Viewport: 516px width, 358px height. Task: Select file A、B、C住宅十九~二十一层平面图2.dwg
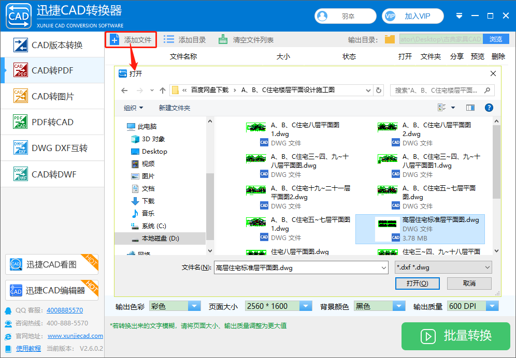click(298, 197)
